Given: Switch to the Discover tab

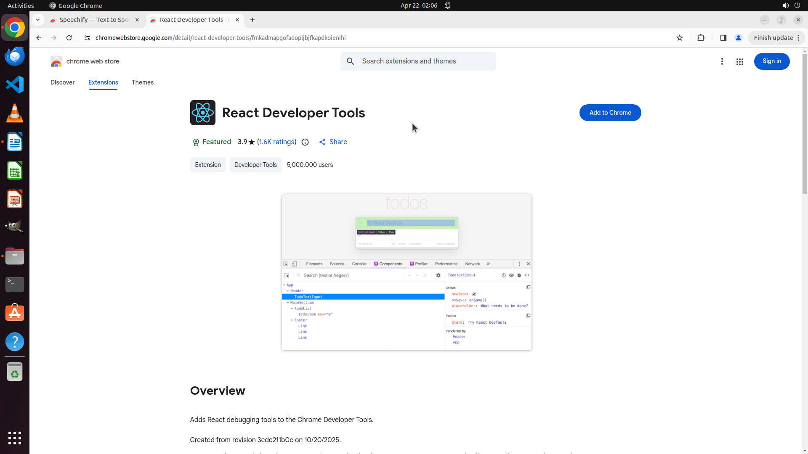Looking at the screenshot, I should [x=62, y=82].
